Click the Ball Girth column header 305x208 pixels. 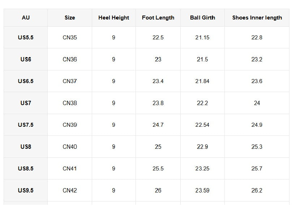(202, 18)
